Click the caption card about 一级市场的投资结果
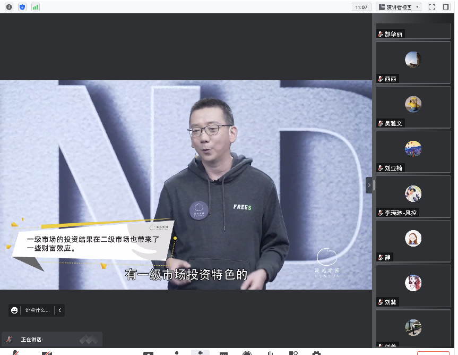Viewport: 458px width, 355px height. (x=93, y=243)
